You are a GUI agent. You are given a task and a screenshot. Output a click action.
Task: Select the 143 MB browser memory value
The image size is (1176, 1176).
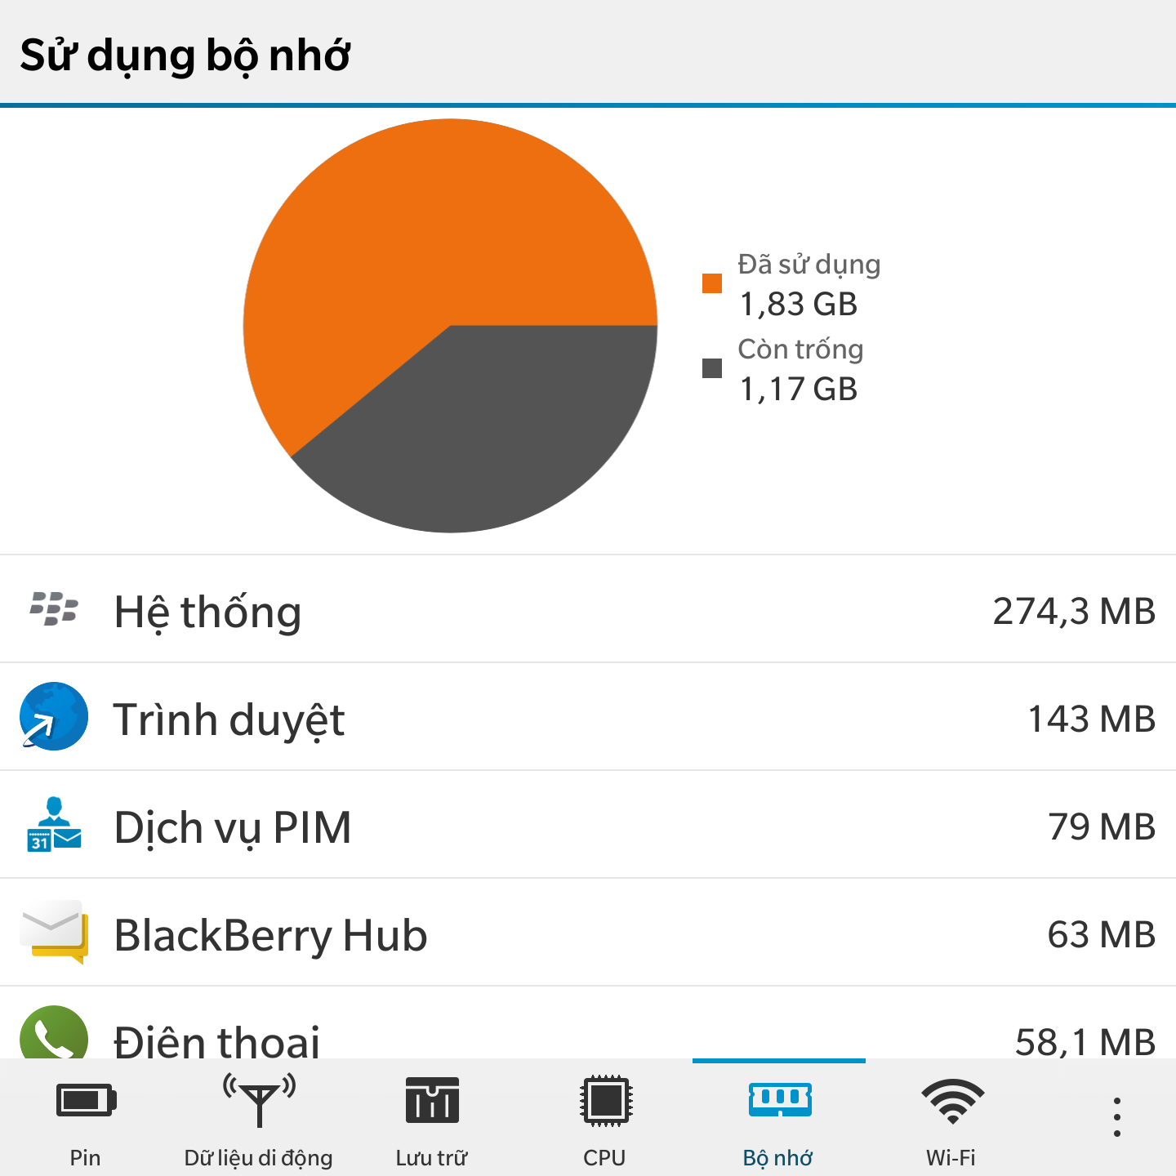click(x=1091, y=719)
